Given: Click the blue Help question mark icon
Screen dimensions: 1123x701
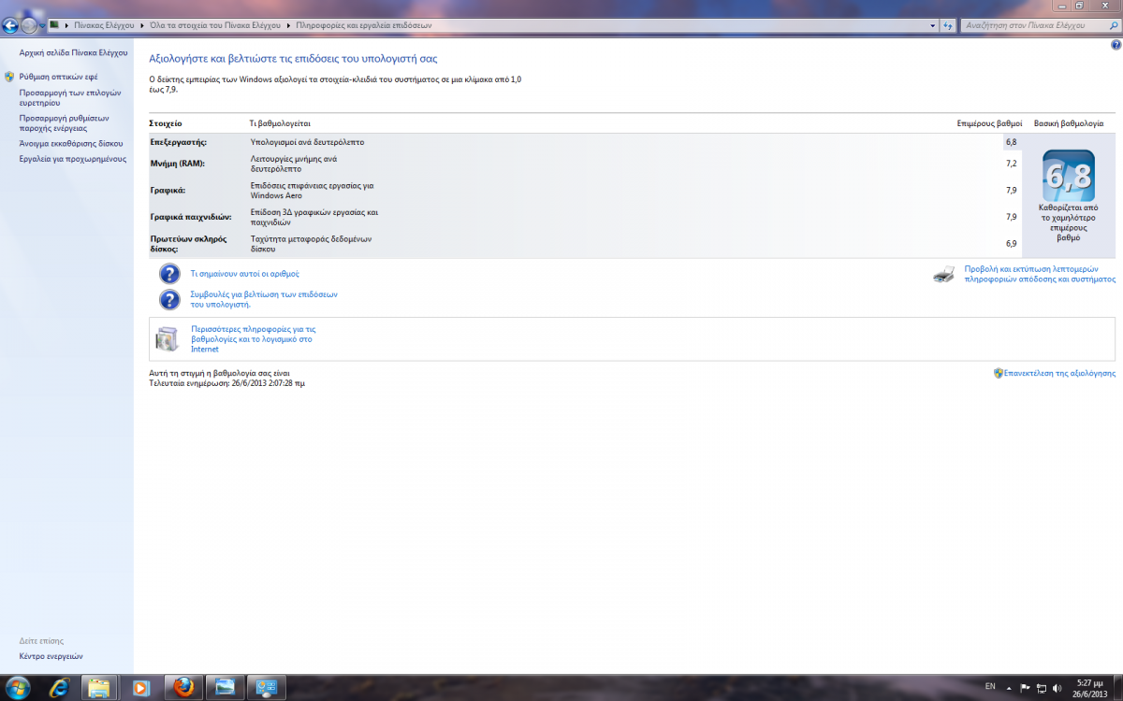Looking at the screenshot, I should click(1116, 45).
